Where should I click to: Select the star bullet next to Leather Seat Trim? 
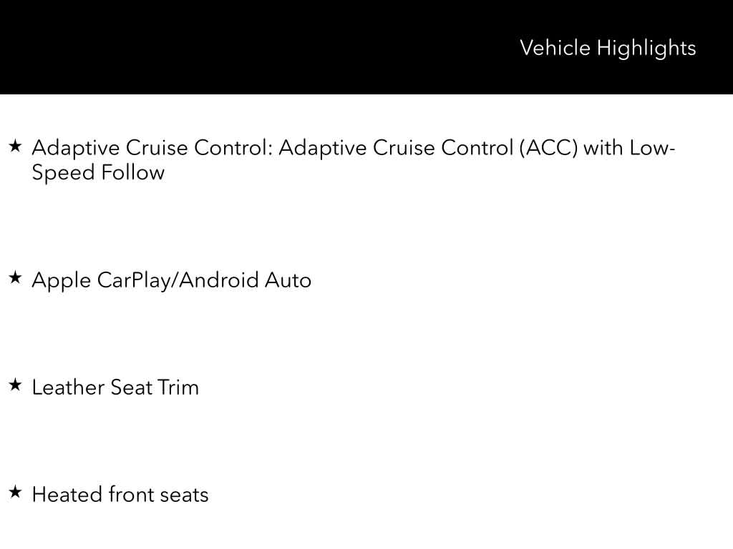click(x=15, y=385)
